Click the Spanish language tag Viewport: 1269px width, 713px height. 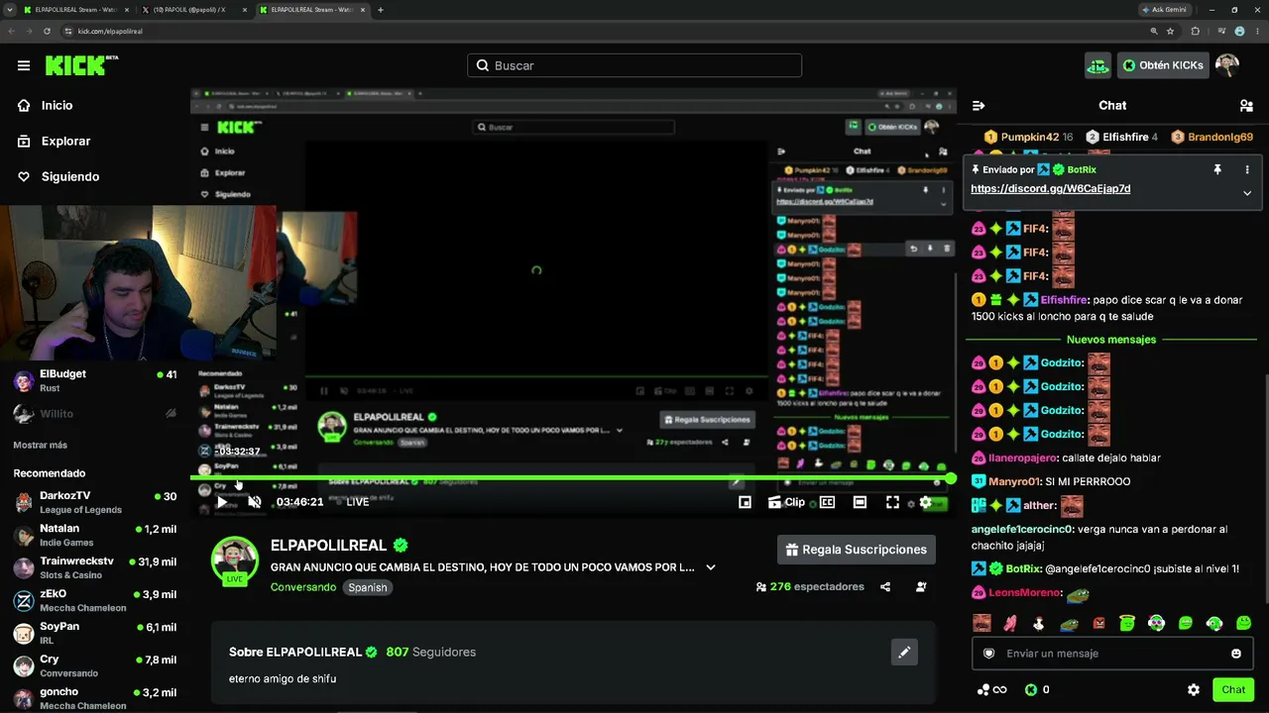367,587
